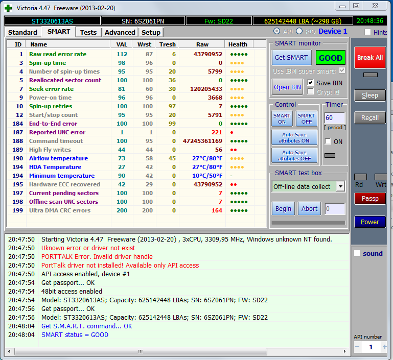Image resolution: width=393 pixels, height=360 pixels.
Task: Click the Name column header
Action: tap(68, 44)
